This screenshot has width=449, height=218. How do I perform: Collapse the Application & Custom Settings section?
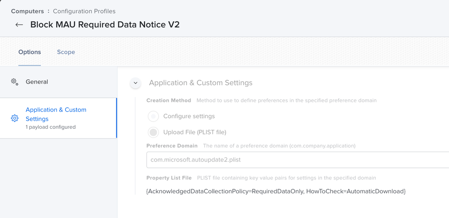(135, 83)
